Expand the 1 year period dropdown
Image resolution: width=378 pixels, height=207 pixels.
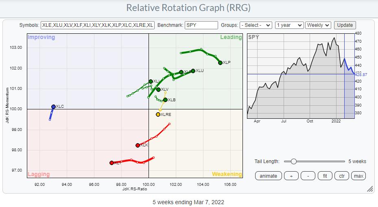289,25
